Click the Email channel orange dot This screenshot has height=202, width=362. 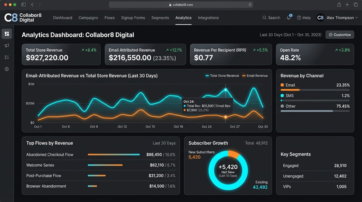282,85
